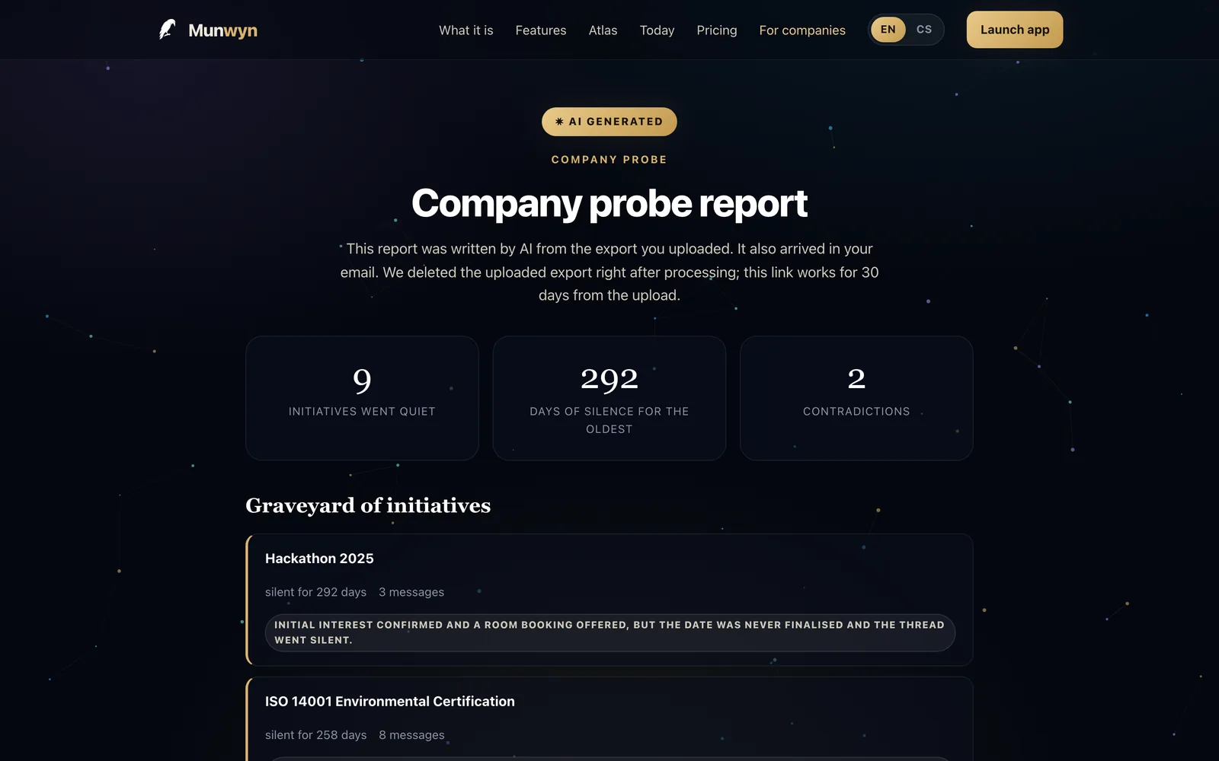Switch language to EN
This screenshot has height=761, width=1219.
(x=888, y=30)
